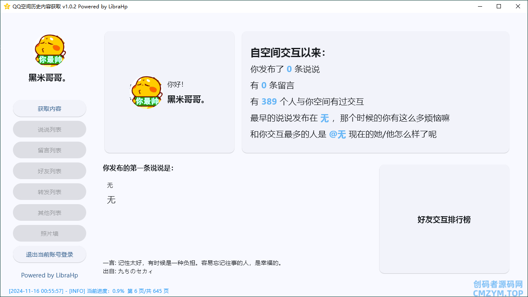The image size is (528, 297).
Task: Click the Powered by LibraHp link
Action: (50, 275)
